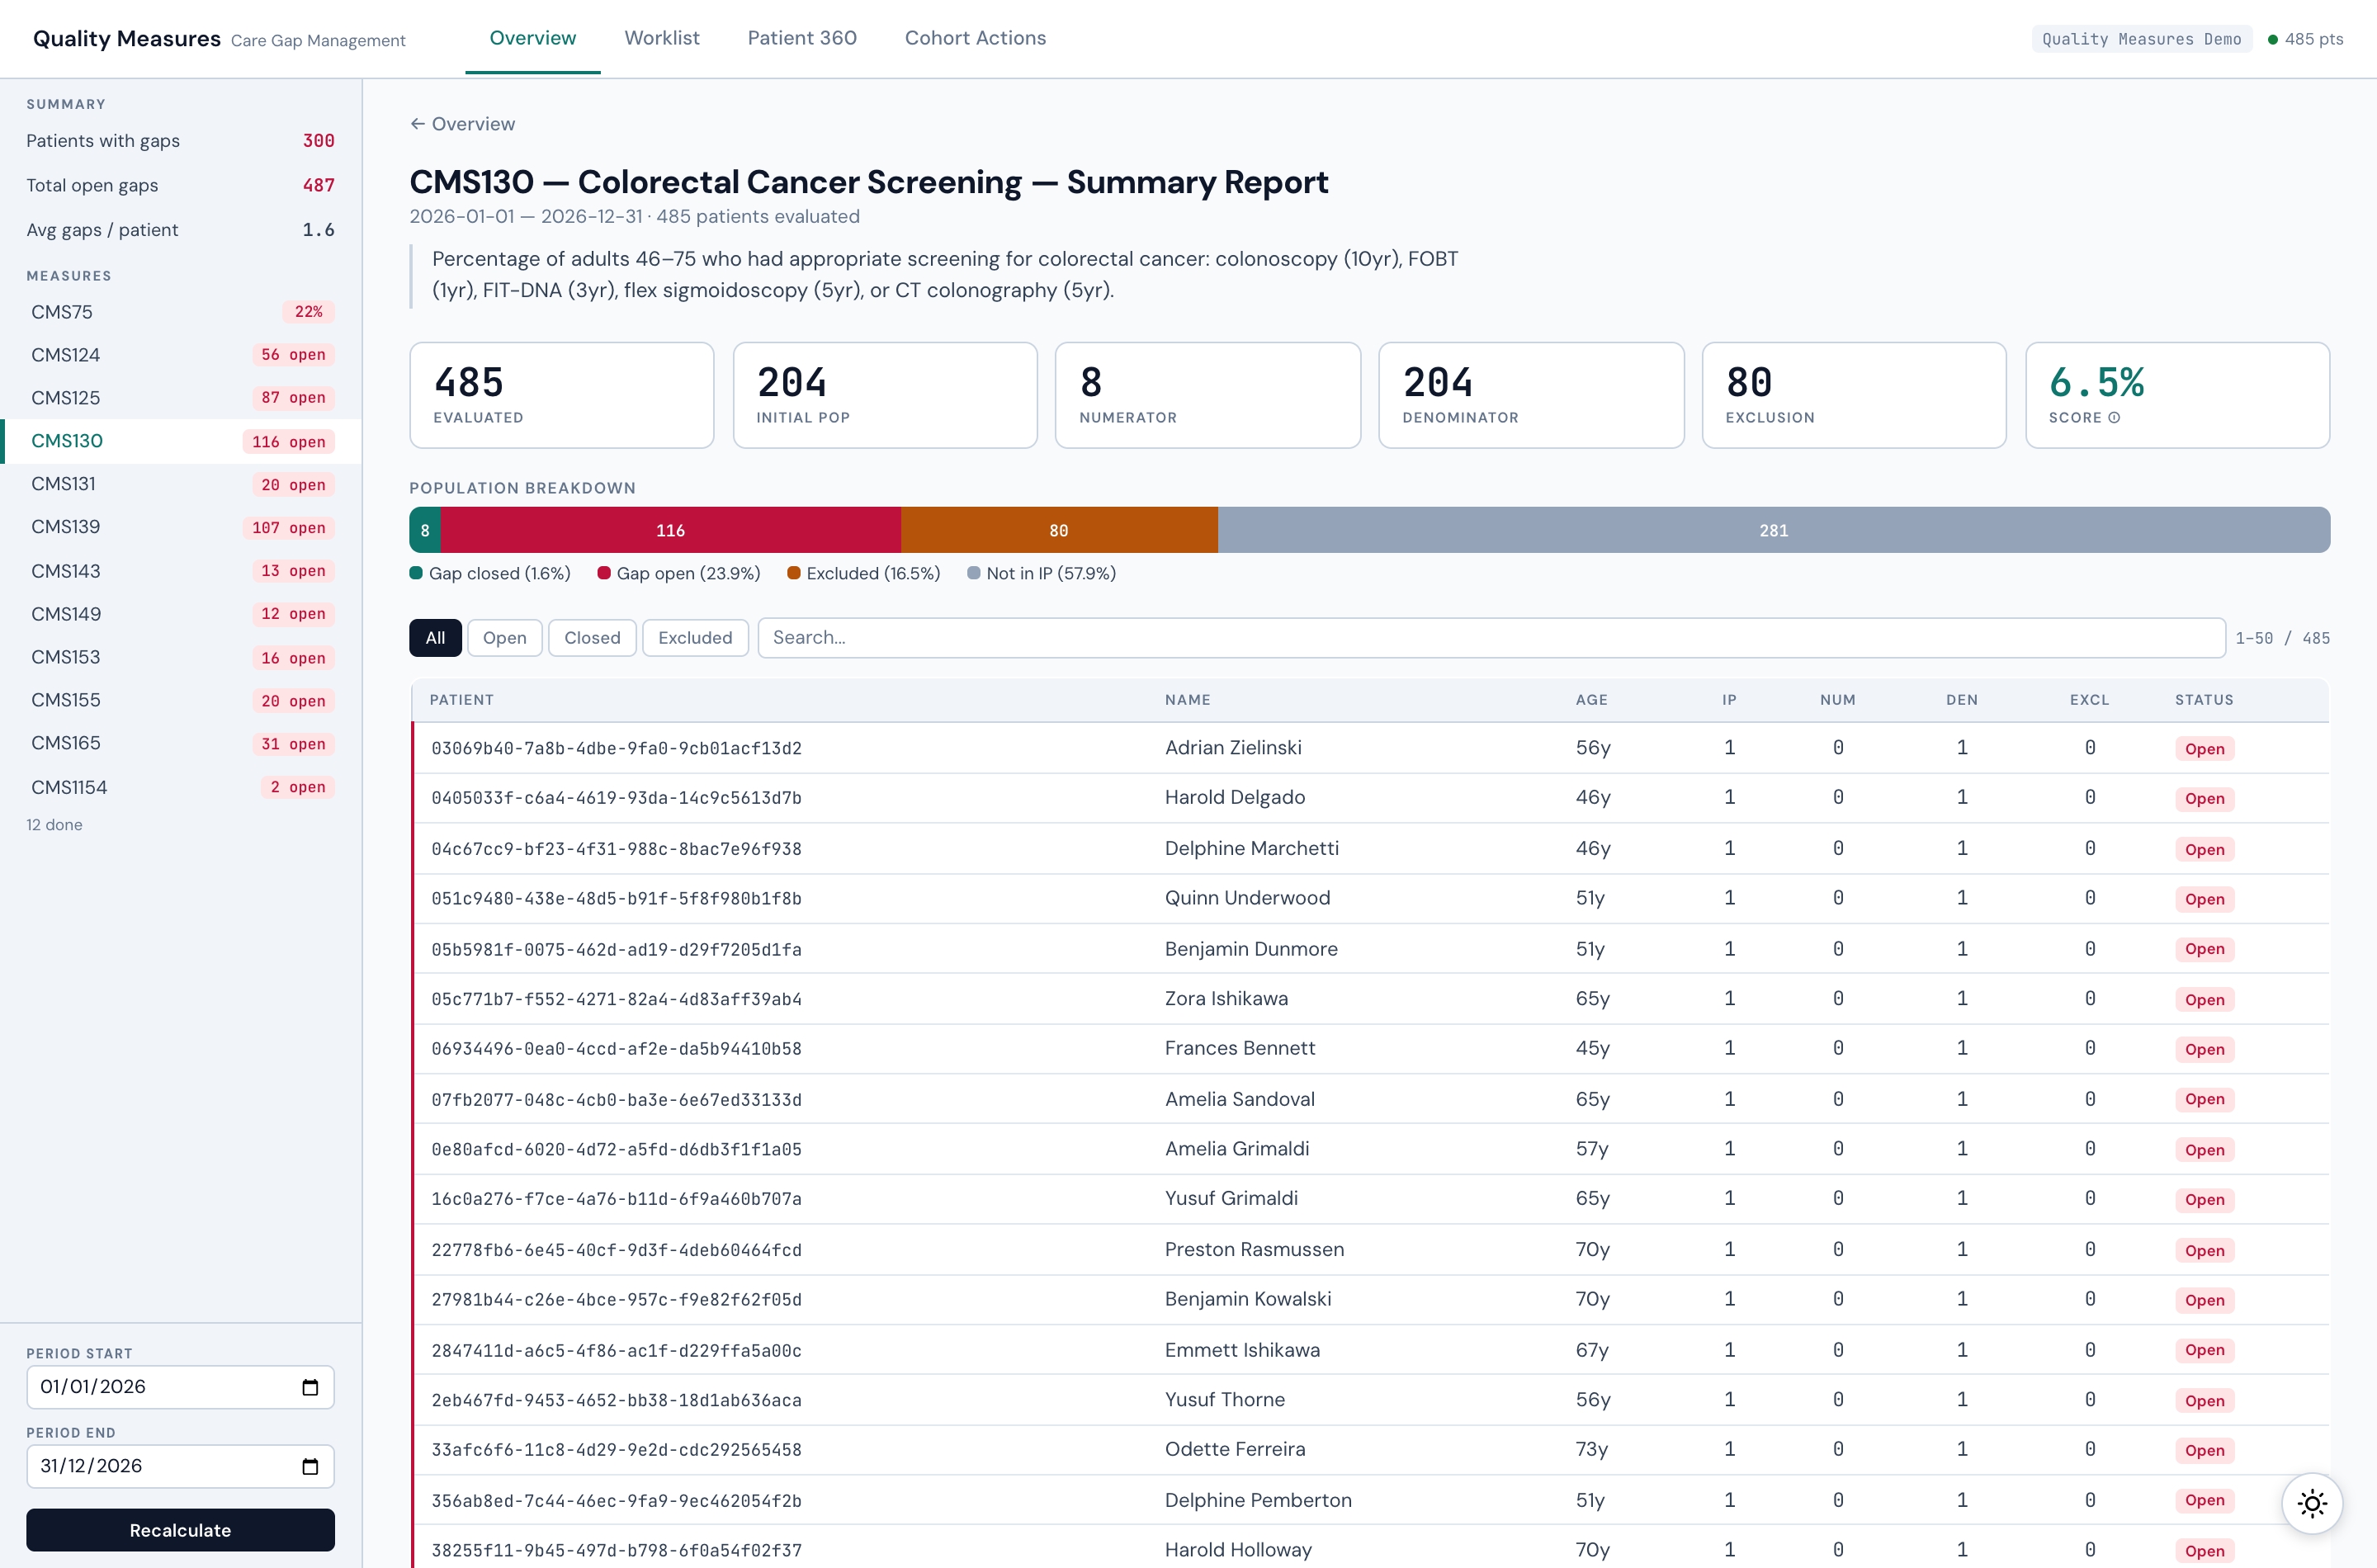This screenshot has width=2377, height=1568.
Task: Click the gray Not in IP 281 segment
Action: [x=1774, y=530]
